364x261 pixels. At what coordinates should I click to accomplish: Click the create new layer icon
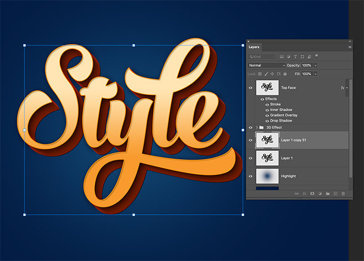[335, 193]
